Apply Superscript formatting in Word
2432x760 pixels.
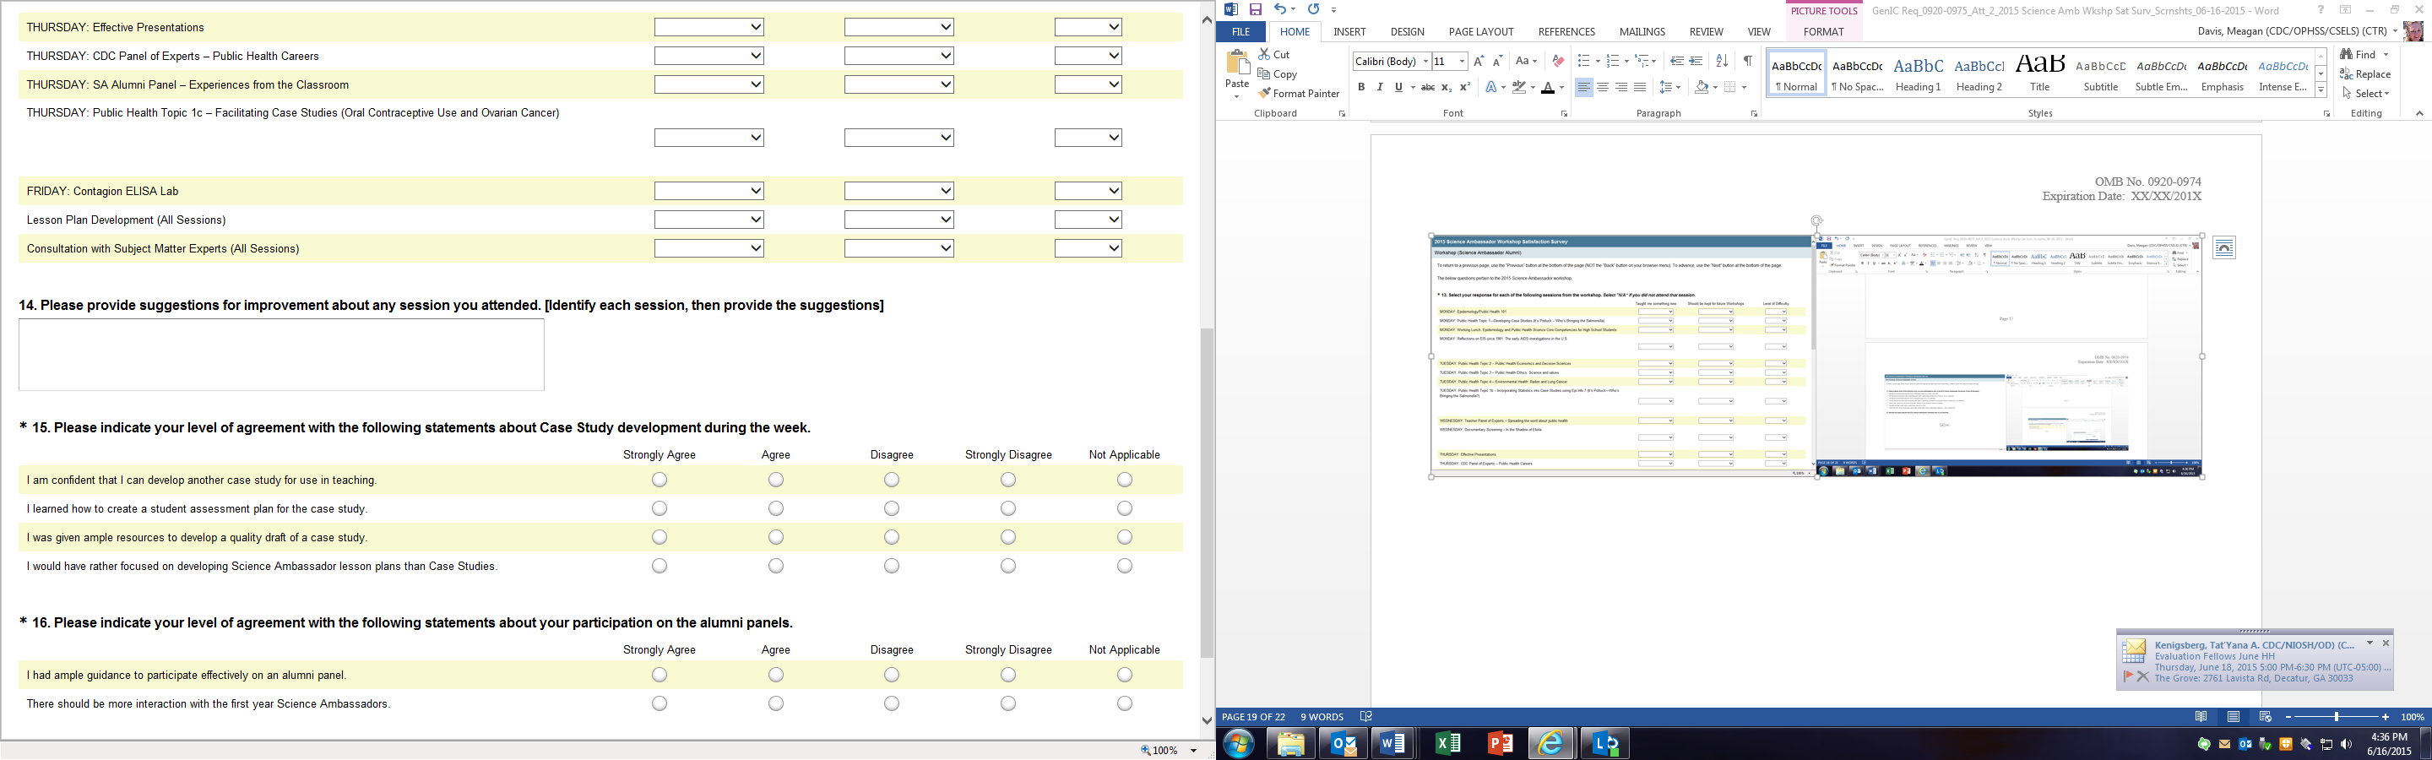(1465, 87)
